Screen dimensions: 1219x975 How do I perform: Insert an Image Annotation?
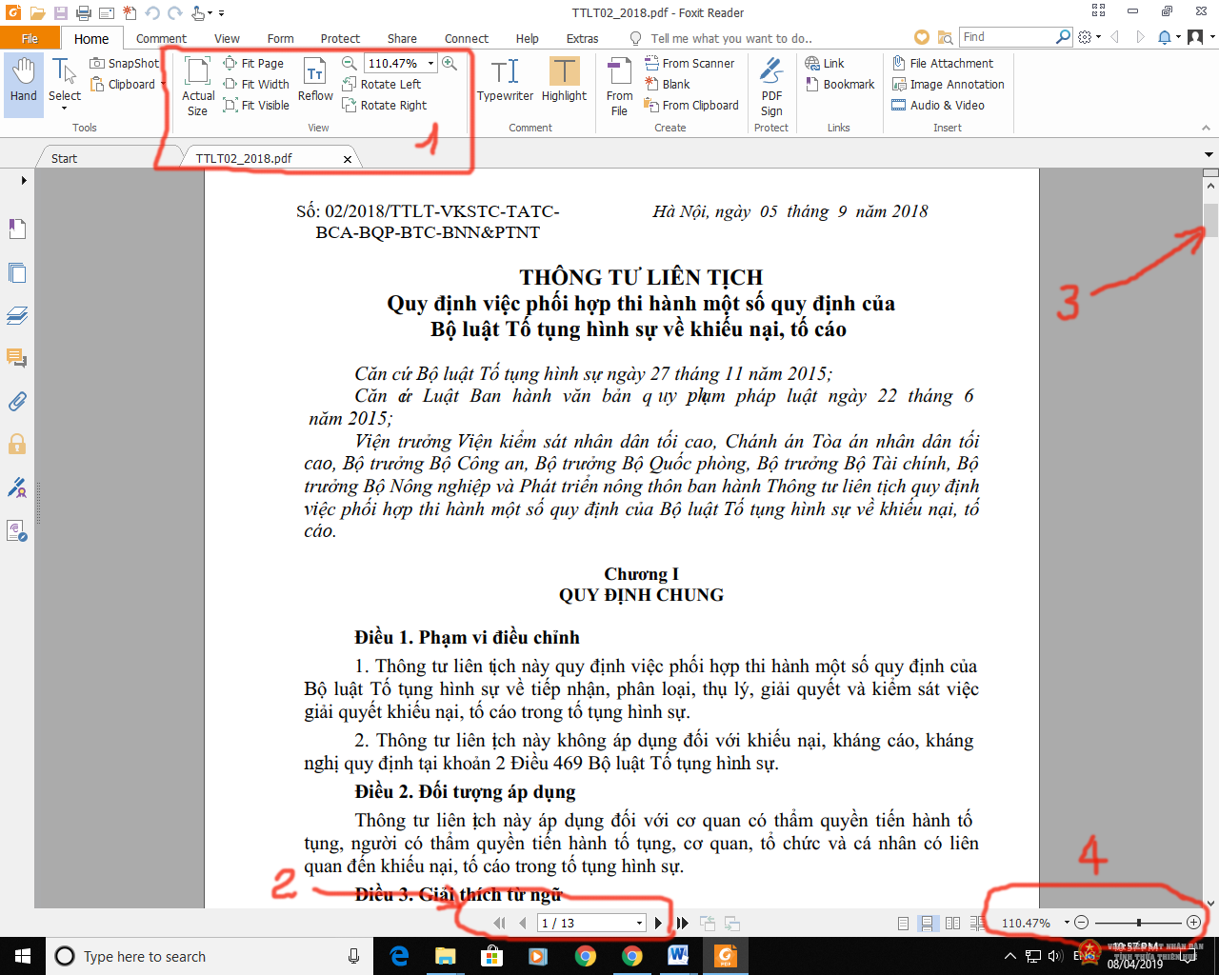tap(948, 84)
